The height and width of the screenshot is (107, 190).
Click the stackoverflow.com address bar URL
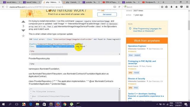click(x=36, y=7)
